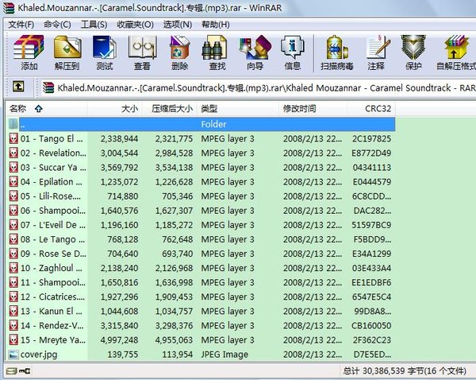The width and height of the screenshot is (476, 380).
Task: Click the packed size 2,984,528
Action: 174,153
